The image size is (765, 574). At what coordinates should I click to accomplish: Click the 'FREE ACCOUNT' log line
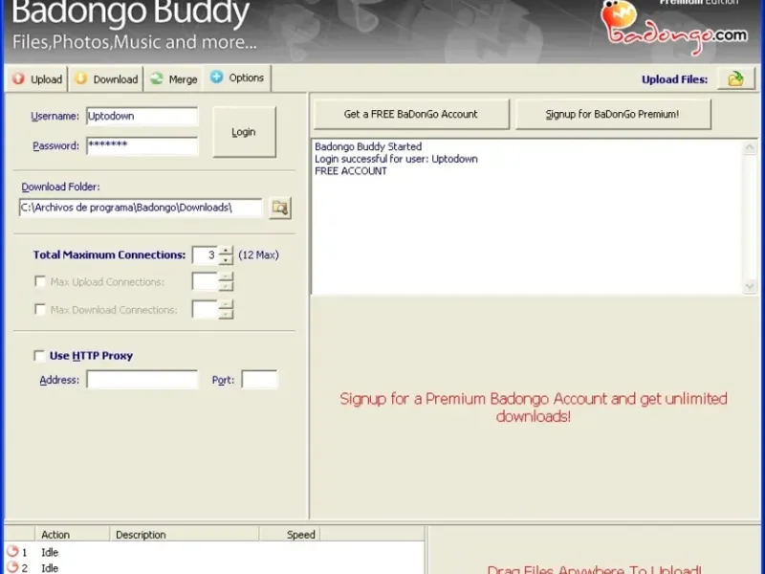click(x=351, y=171)
